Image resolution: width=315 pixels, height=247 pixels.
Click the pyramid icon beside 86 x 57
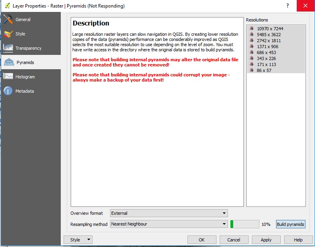click(x=251, y=70)
